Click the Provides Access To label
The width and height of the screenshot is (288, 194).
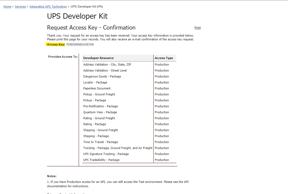pos(63,57)
